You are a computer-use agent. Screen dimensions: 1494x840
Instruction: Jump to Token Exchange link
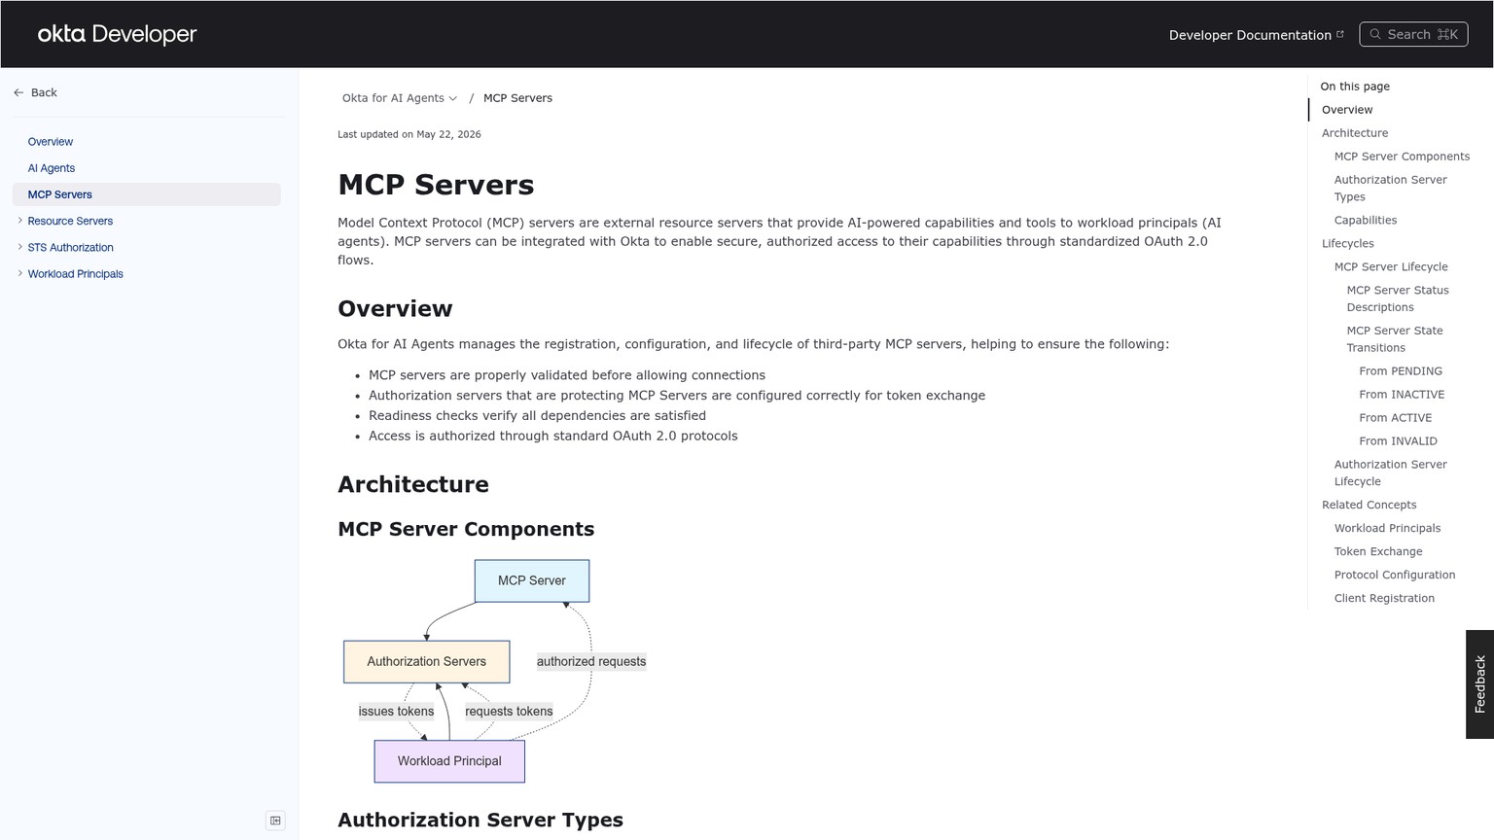[x=1377, y=552]
